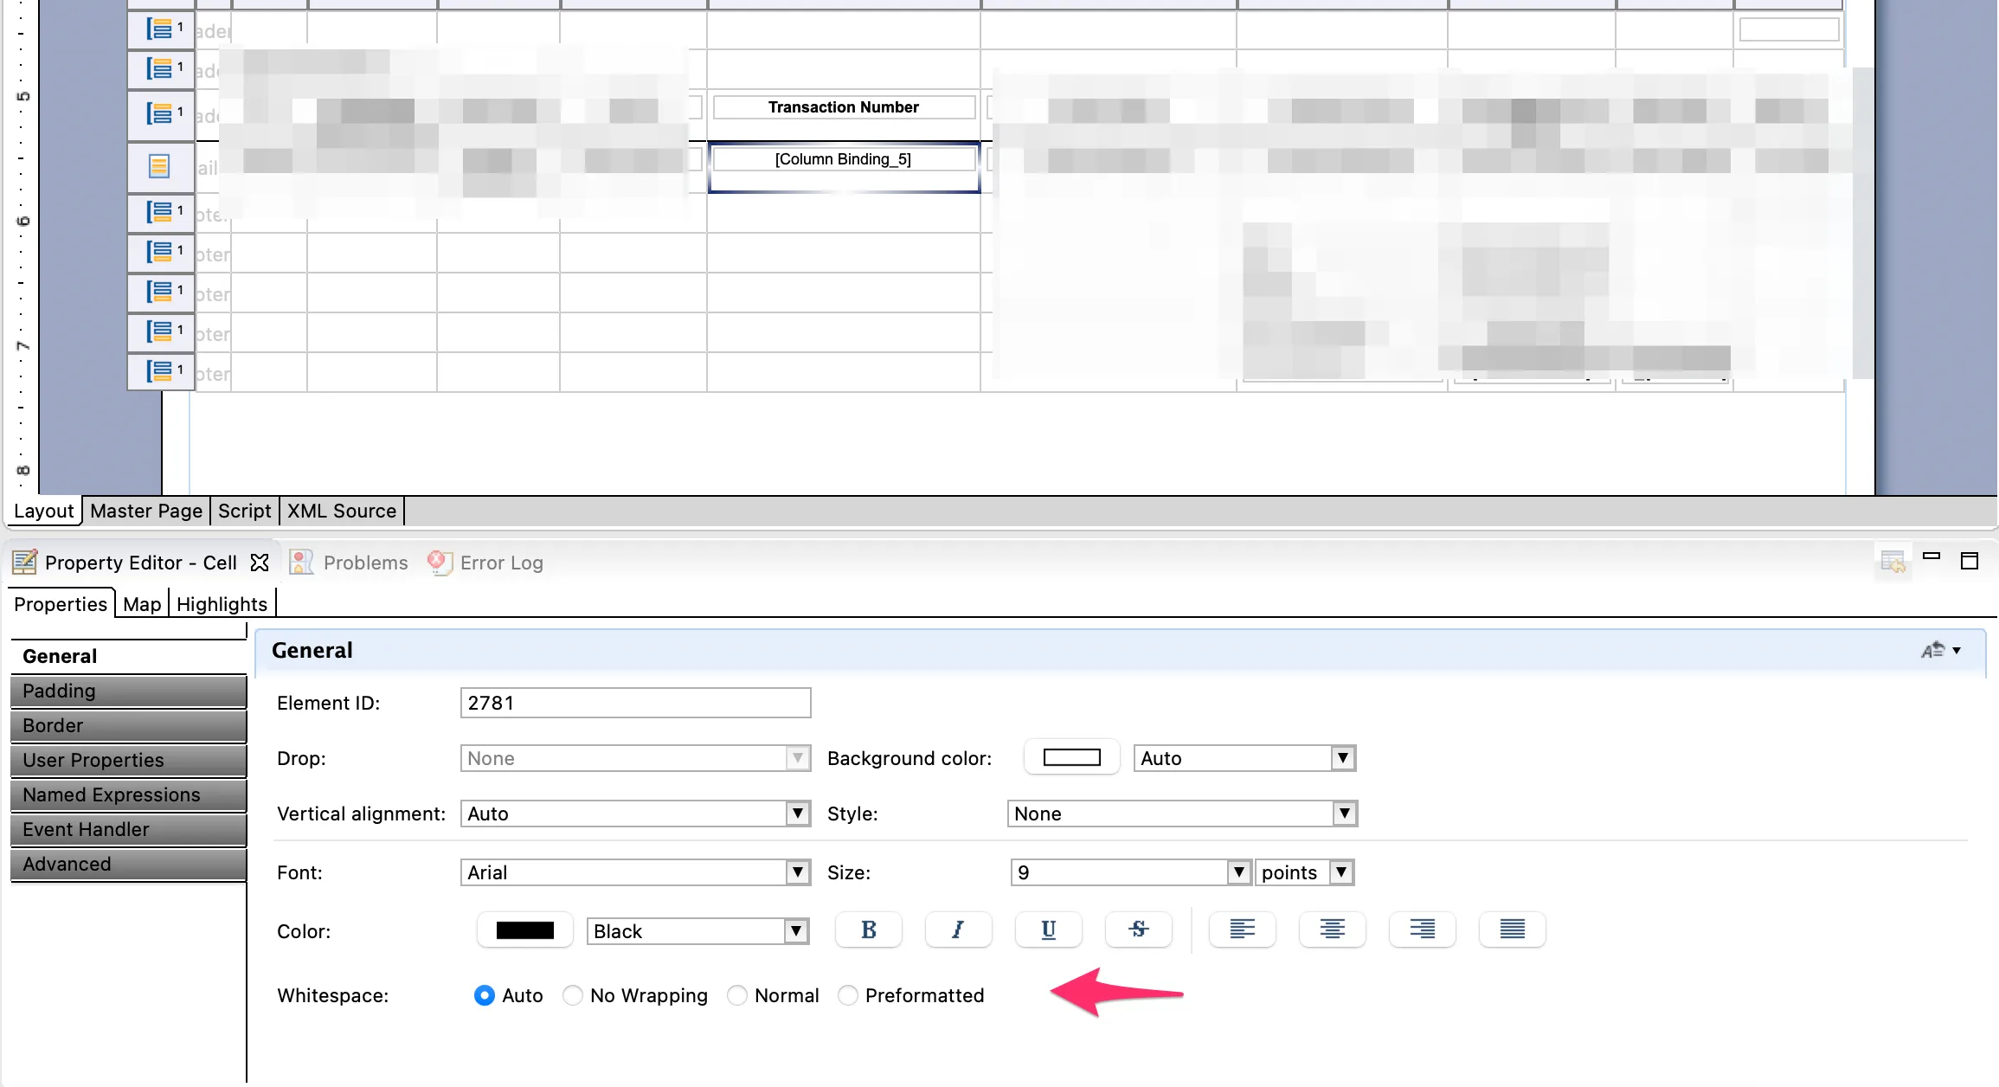1999x1087 pixels.
Task: Switch to the XML Source tab
Action: click(342, 511)
